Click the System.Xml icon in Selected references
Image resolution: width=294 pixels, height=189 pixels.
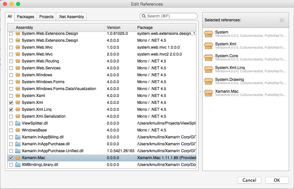point(209,46)
